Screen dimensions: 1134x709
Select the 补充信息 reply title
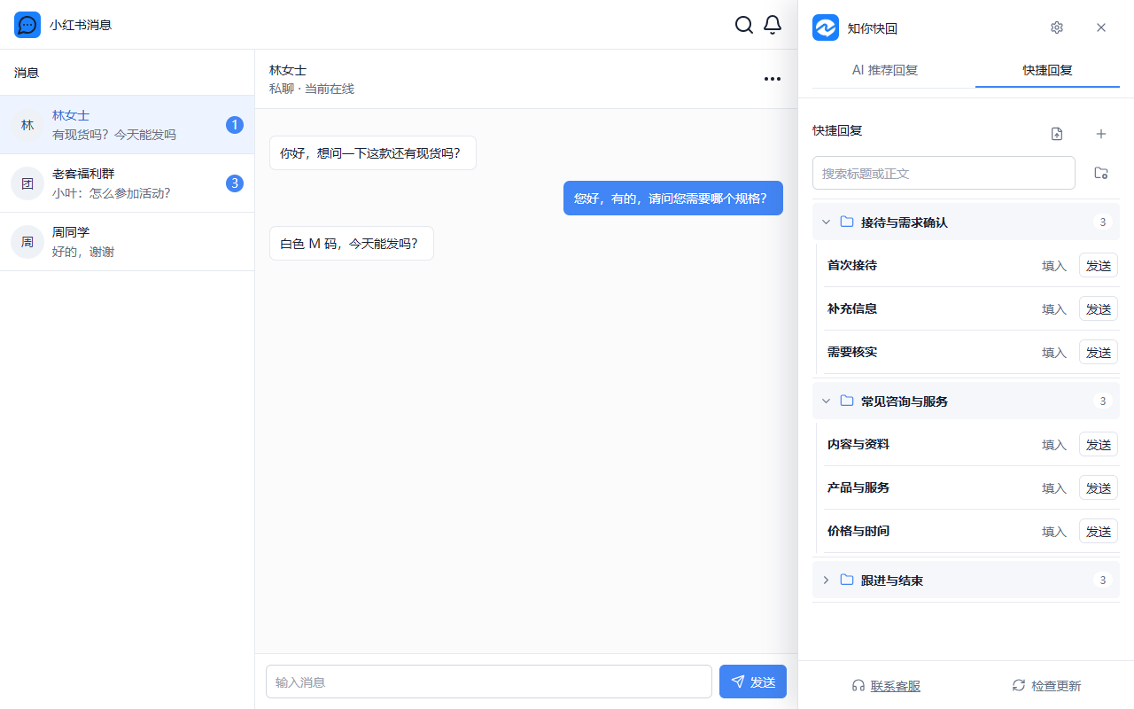(852, 308)
